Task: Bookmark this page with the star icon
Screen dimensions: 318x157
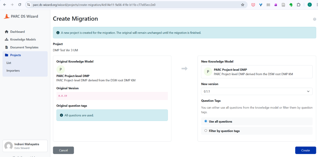Action: point(243,5)
